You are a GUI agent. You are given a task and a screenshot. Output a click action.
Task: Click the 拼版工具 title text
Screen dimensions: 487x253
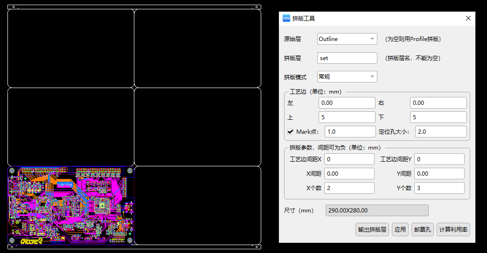(304, 19)
